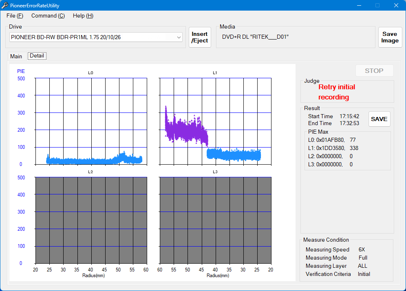Select the Detail tab
Screen dimensions: 406x291
37,56
